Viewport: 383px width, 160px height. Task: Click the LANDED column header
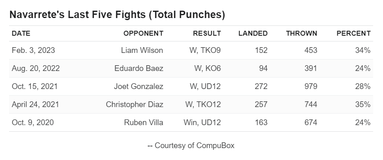(x=253, y=33)
